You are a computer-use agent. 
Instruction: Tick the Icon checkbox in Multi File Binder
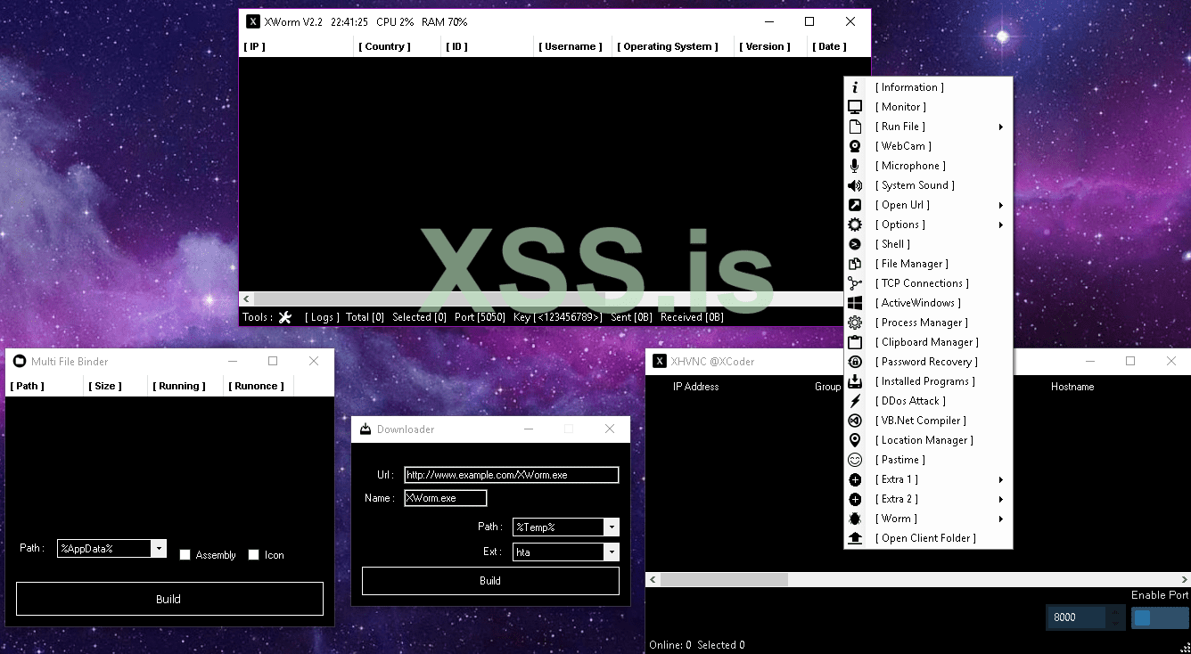pyautogui.click(x=254, y=555)
